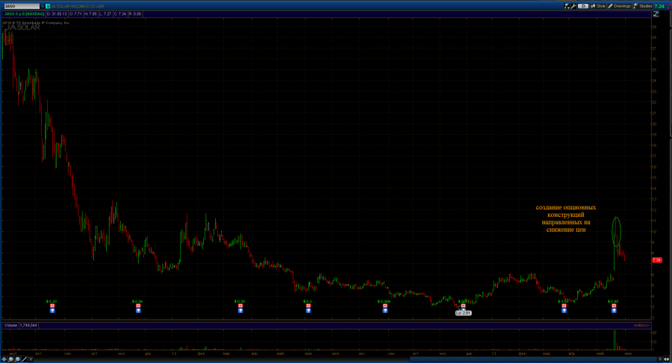Screen dimensions: 672x363
Task: Click the D: 31.05.13 date value
Action: coord(57,13)
